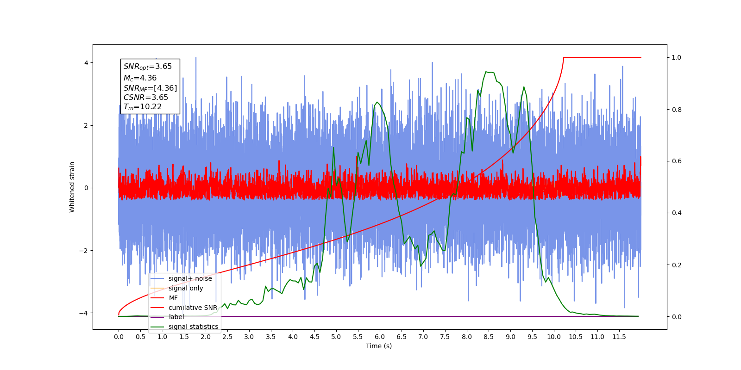
Task: Click the x-axis tick label 4.5
Action: click(314, 337)
